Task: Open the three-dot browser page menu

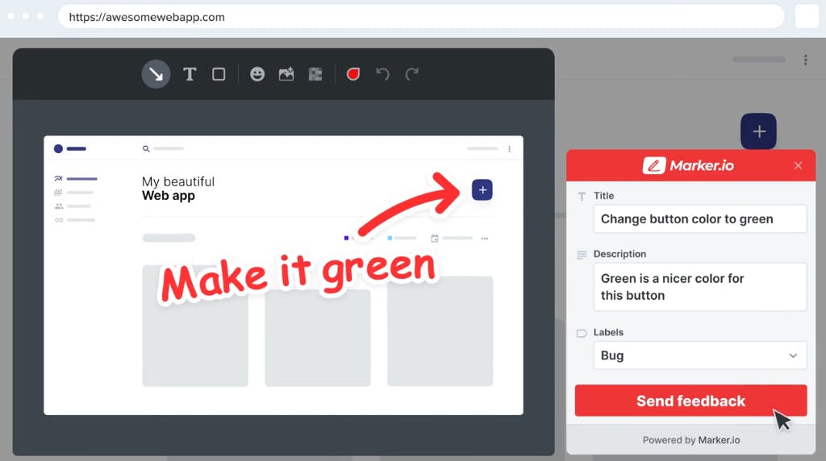Action: [805, 60]
